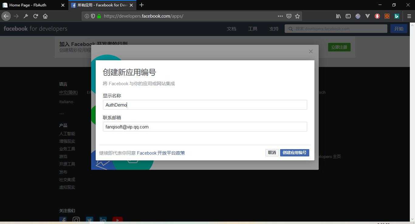Open the 开源工具 product link
This screenshot has width=415, height=224.
click(x=67, y=164)
